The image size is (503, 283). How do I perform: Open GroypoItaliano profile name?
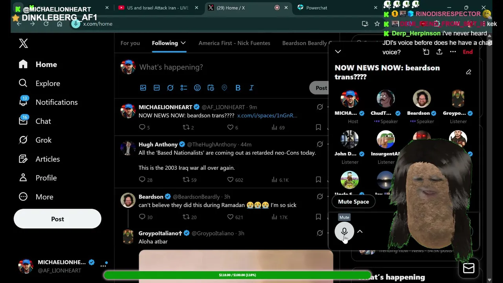tap(160, 233)
